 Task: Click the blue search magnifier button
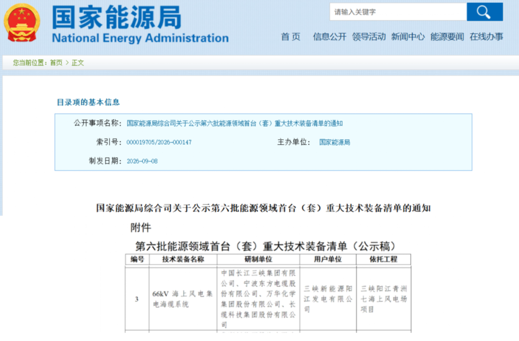click(x=484, y=12)
